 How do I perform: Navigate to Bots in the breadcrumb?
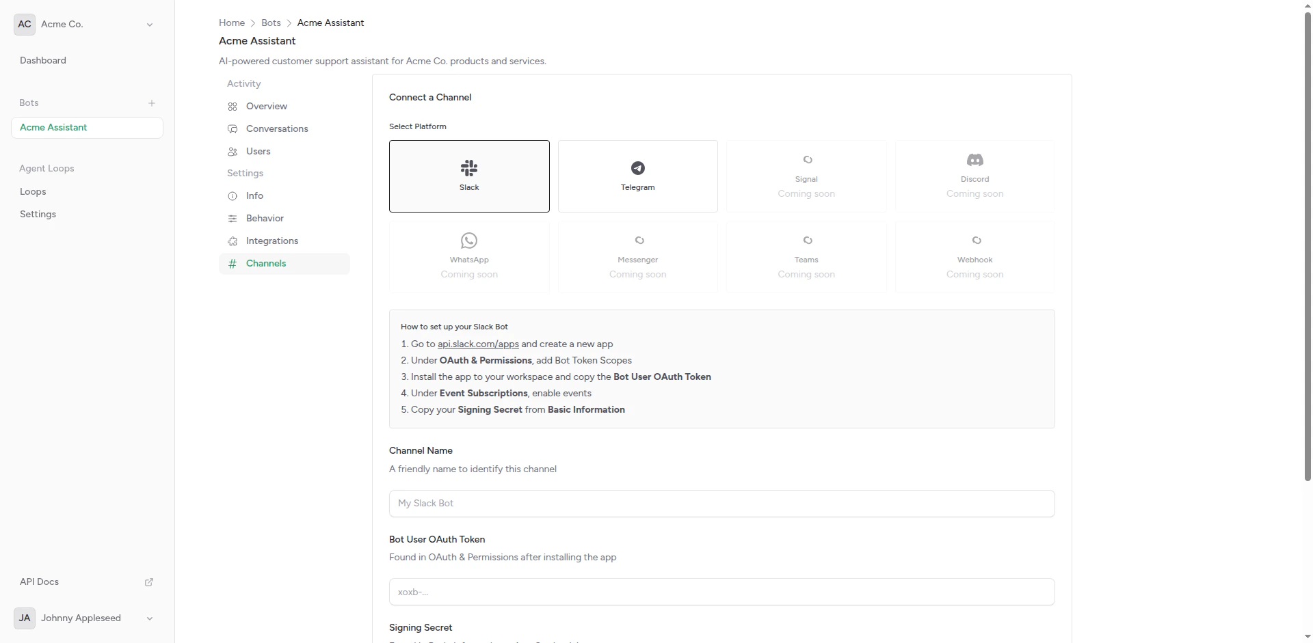(271, 23)
